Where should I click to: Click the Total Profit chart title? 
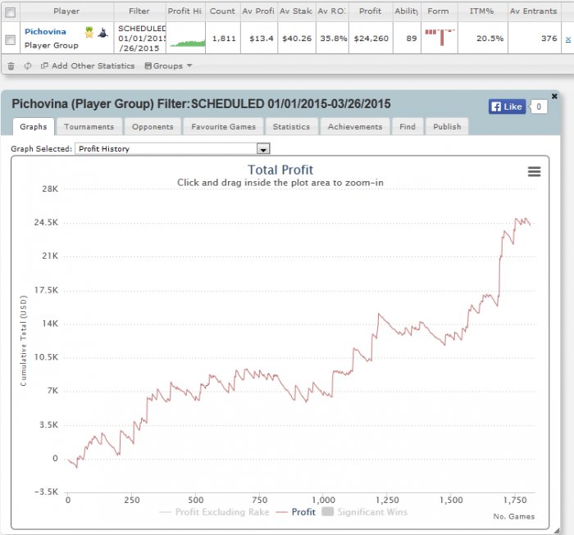click(x=280, y=170)
